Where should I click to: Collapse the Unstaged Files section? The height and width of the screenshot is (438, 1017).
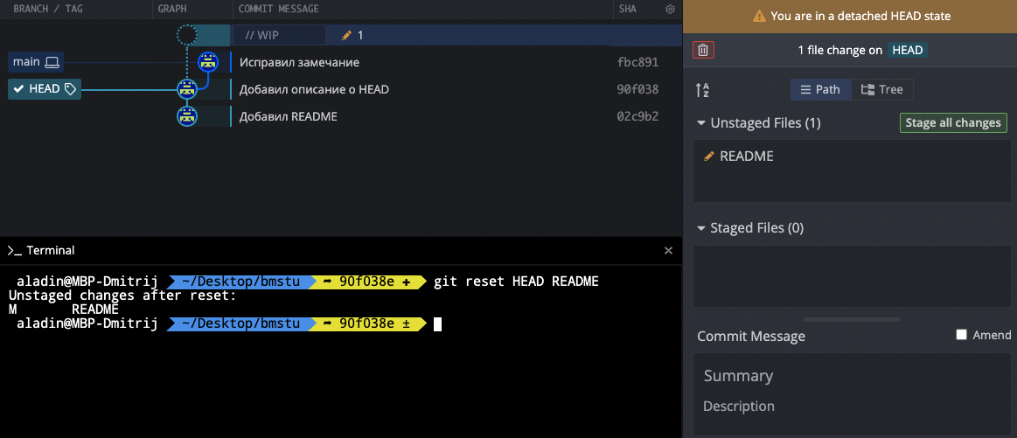tap(701, 123)
